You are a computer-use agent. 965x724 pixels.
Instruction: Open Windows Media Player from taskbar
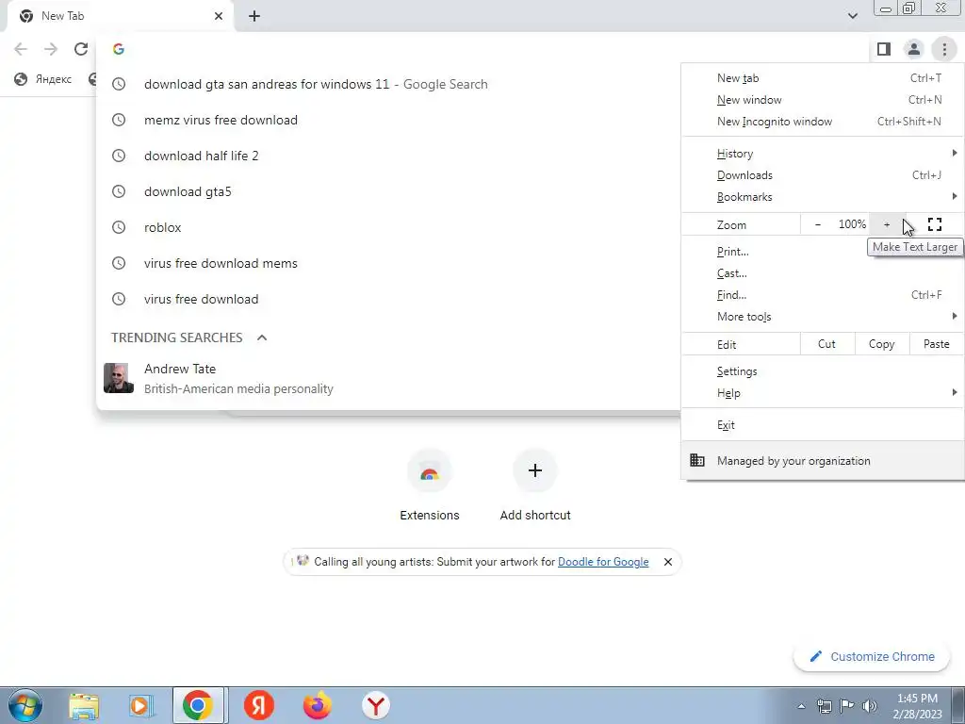click(140, 705)
